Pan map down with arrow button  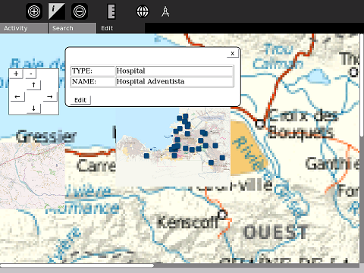pos(33,108)
